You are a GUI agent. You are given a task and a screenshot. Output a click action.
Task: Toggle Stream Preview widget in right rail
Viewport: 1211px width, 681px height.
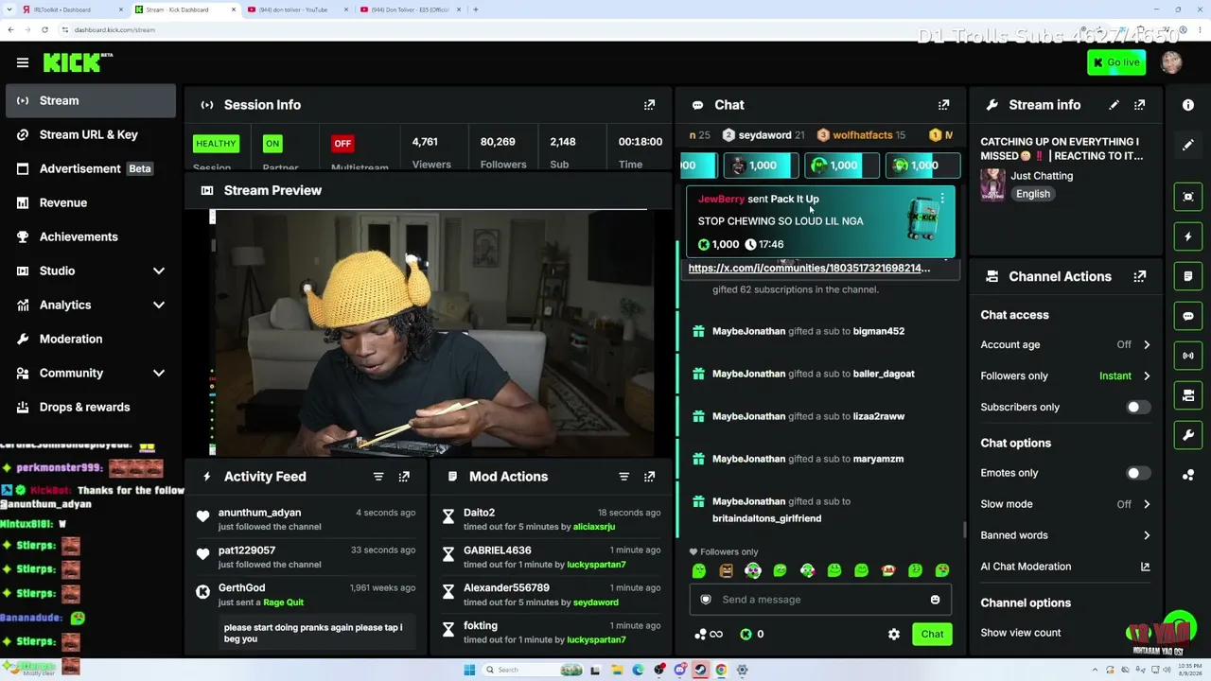click(x=1188, y=197)
